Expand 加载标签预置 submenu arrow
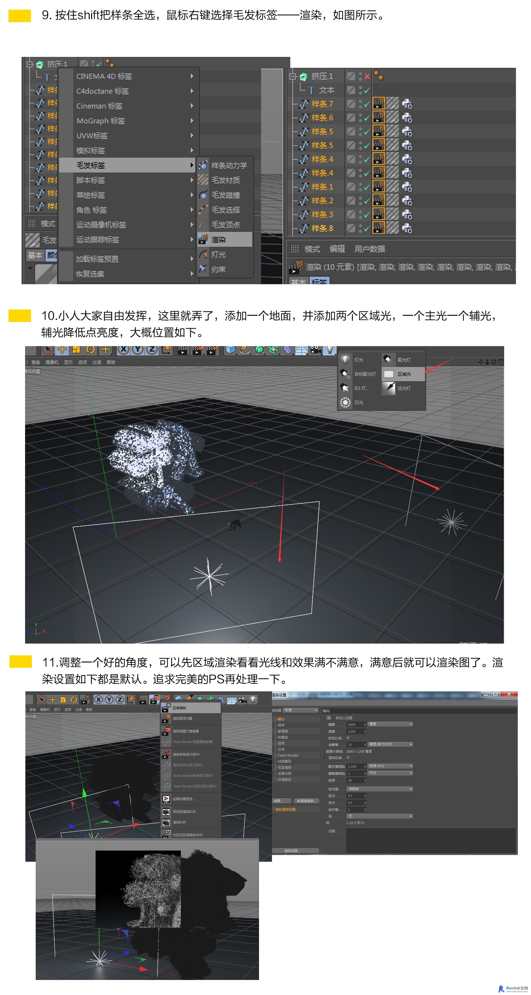 (192, 259)
